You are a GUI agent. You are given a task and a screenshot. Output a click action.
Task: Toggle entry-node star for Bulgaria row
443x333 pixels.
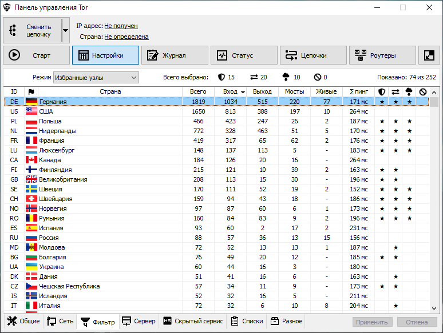(x=382, y=257)
